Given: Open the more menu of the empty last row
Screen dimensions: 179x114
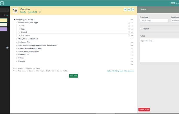Looking at the screenshot, I should tap(132, 65).
